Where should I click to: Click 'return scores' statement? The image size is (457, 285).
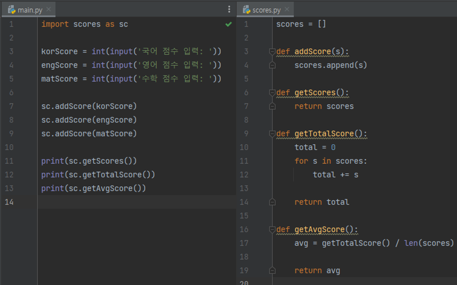tap(324, 106)
